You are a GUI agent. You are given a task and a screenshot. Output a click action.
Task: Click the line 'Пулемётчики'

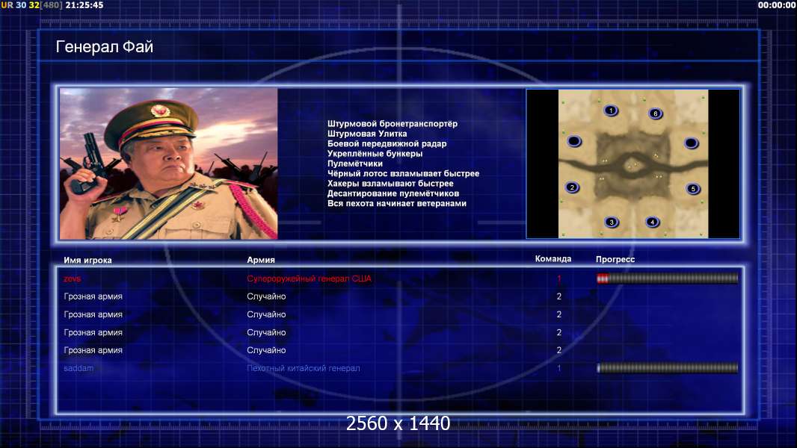355,164
